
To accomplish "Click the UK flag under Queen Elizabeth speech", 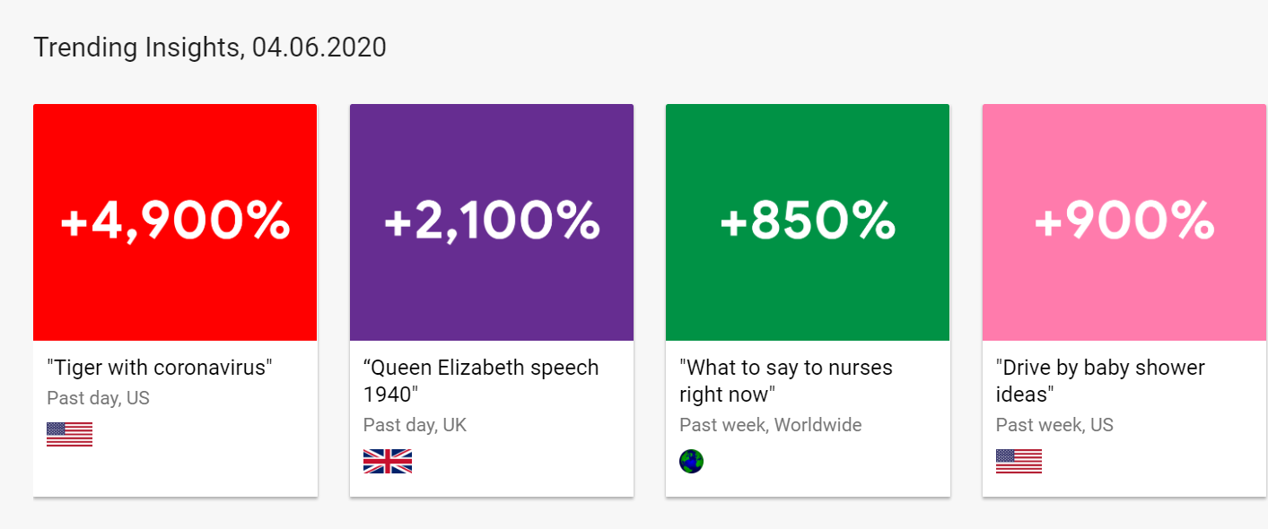I will [387, 461].
